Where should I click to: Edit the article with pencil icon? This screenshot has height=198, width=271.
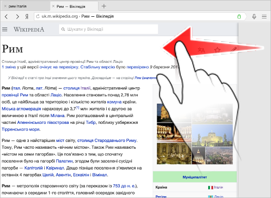point(234,50)
